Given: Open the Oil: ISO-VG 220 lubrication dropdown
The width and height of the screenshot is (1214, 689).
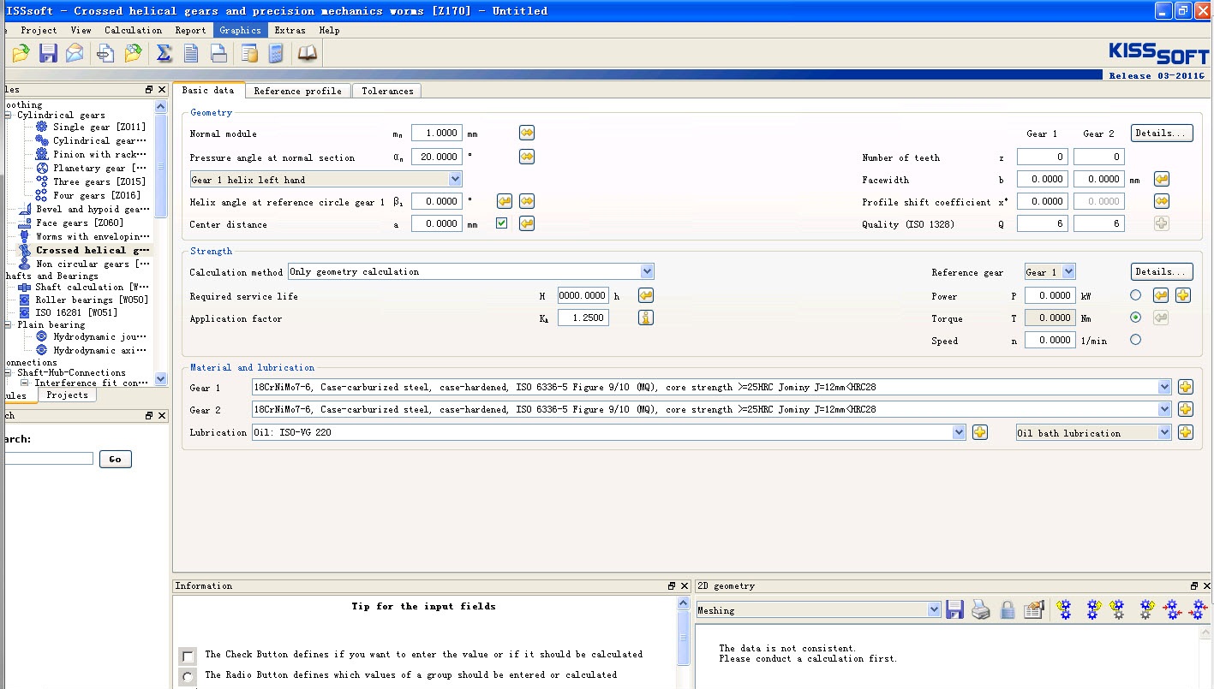Looking at the screenshot, I should point(609,432).
